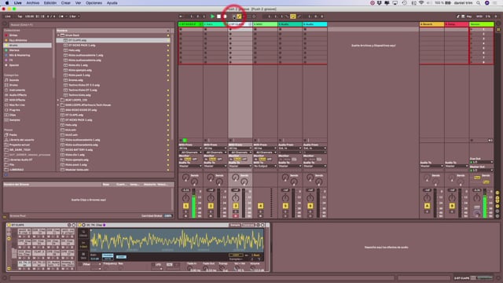Toggle track 3 activator button
The width and height of the screenshot is (503, 283).
coord(236,206)
